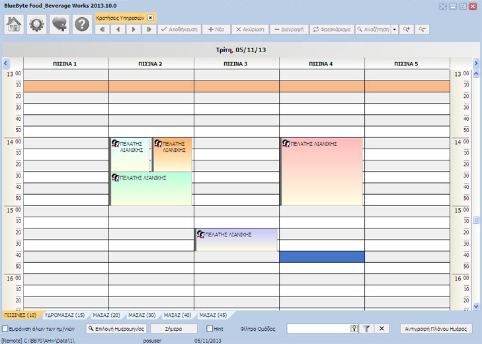Viewport: 482px width, 344px height.
Task: Select the ΜΑΣΑΖ (30) tab
Action: pyautogui.click(x=141, y=315)
